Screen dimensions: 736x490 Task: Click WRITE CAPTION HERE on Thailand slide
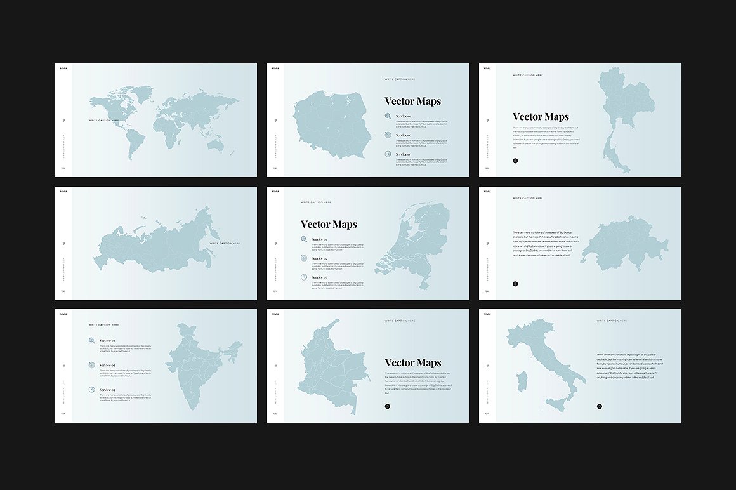click(527, 75)
